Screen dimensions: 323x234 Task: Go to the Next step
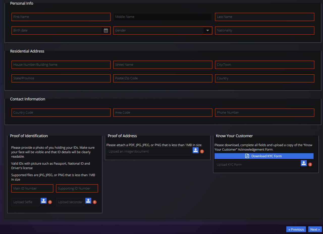[x=315, y=229]
